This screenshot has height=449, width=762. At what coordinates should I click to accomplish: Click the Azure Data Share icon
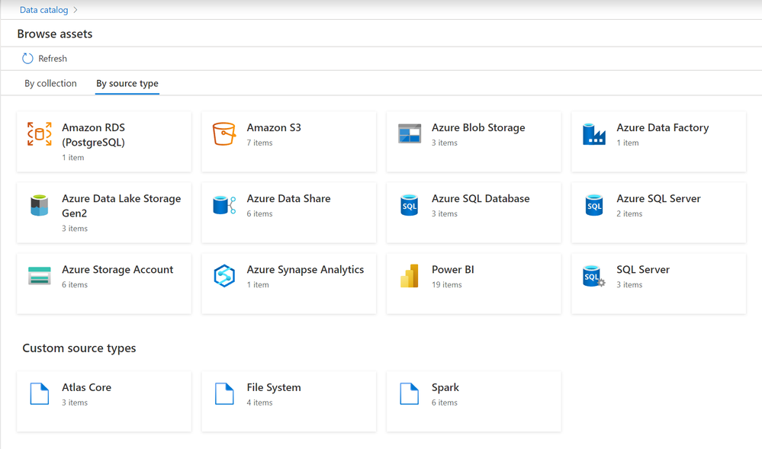click(x=224, y=205)
